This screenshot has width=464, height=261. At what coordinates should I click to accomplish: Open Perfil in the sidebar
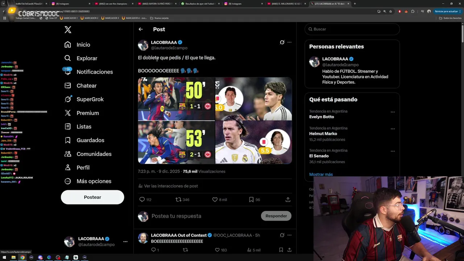77,167
